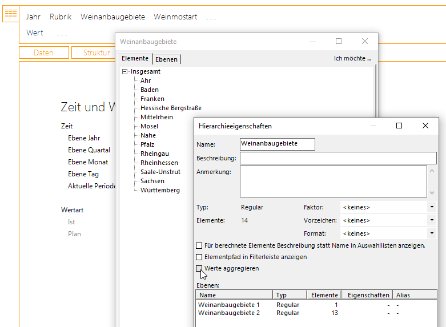Click the table grid icon top-left
Image resolution: width=446 pixels, height=327 pixels.
pos(11,14)
